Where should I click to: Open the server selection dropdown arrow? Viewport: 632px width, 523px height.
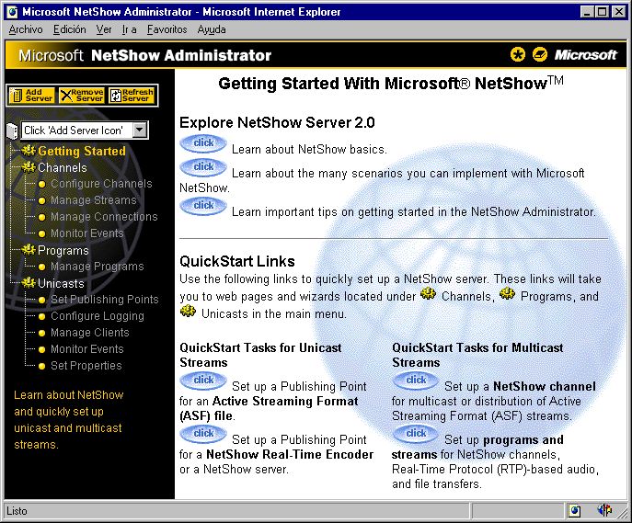click(x=140, y=130)
